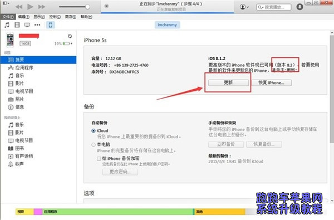This screenshot has height=220, width=334.
Task: Click the 更新 update button
Action: coord(228,83)
